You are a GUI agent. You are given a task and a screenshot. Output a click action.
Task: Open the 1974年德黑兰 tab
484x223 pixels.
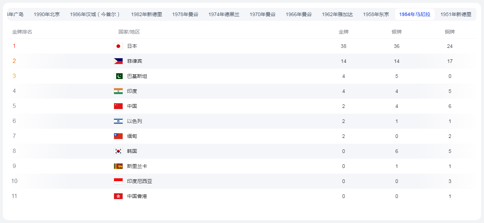click(224, 14)
